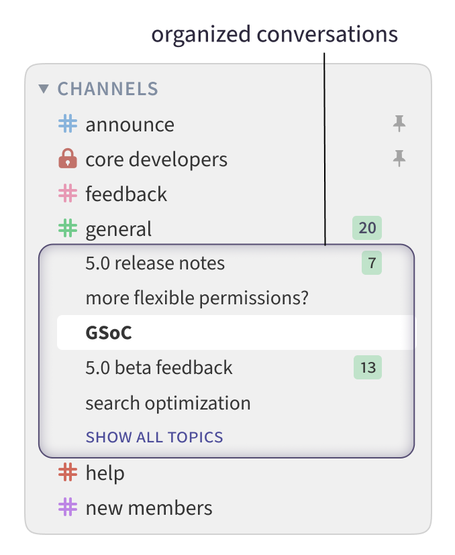Click the 20 unread count on general

point(367,229)
